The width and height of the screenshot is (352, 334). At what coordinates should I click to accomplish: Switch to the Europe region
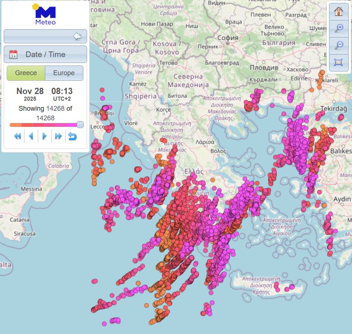64,73
